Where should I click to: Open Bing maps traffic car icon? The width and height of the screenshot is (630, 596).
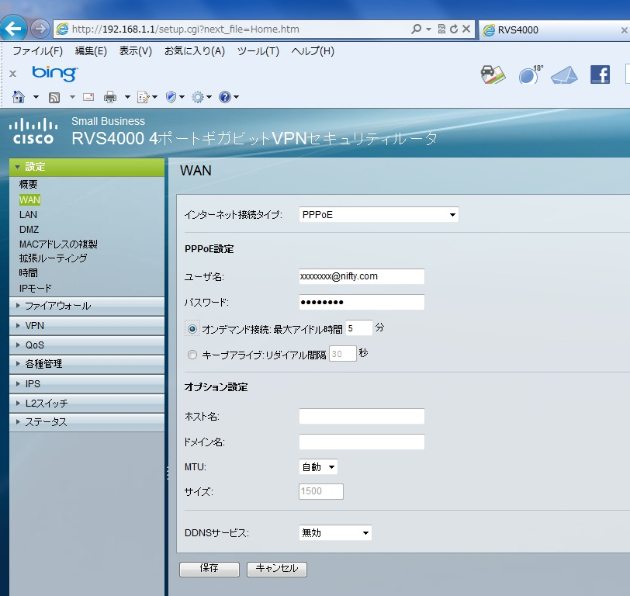click(493, 74)
